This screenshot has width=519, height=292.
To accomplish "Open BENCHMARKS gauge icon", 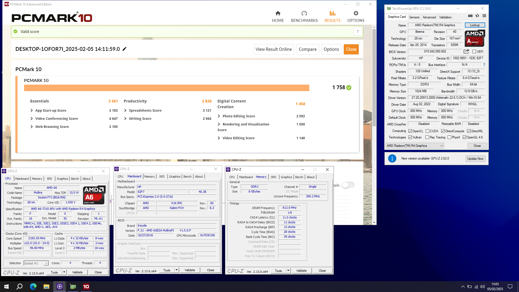I will 304,13.
